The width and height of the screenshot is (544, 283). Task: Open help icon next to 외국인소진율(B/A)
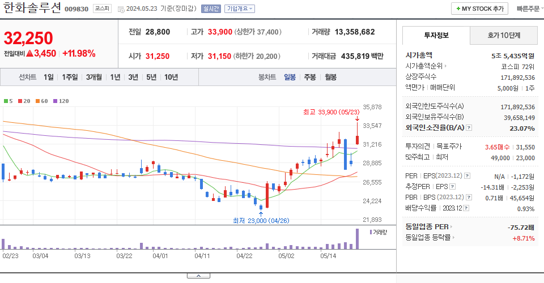469,128
